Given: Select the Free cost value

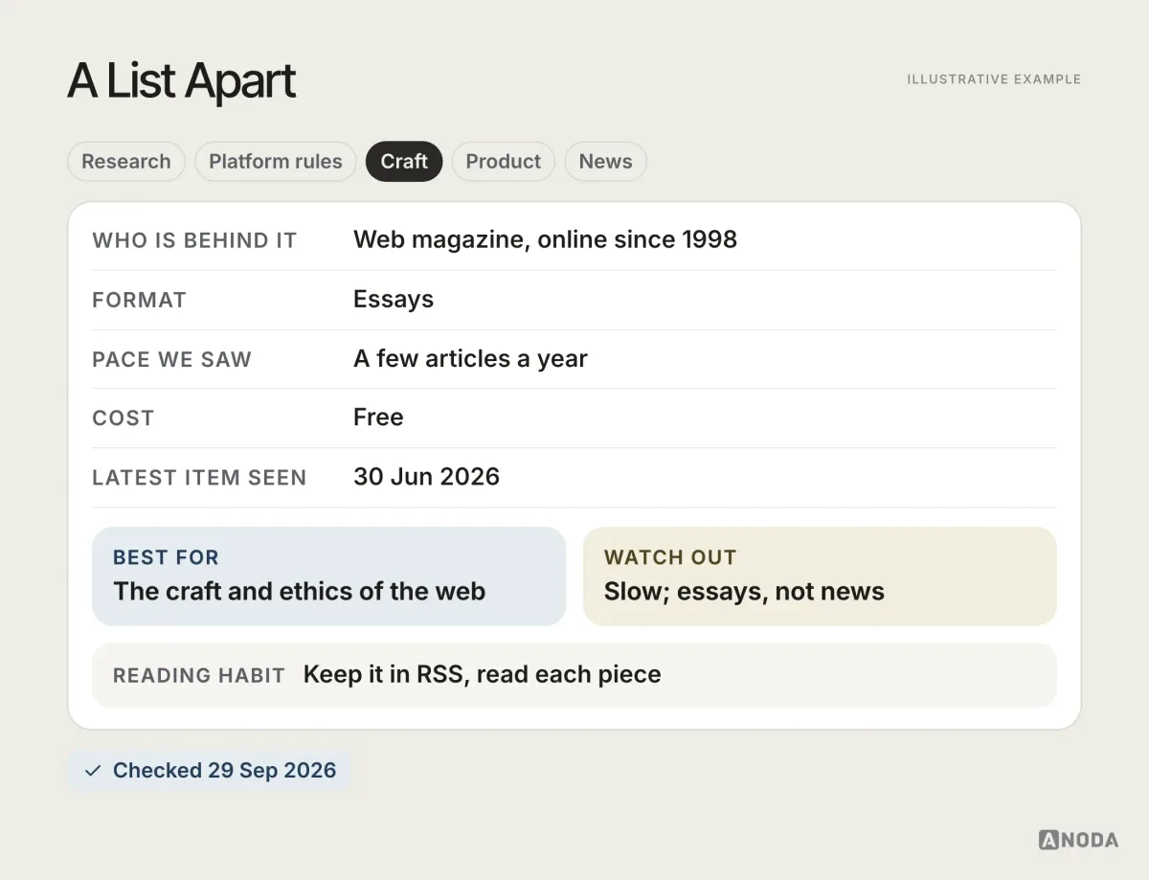Looking at the screenshot, I should [378, 417].
